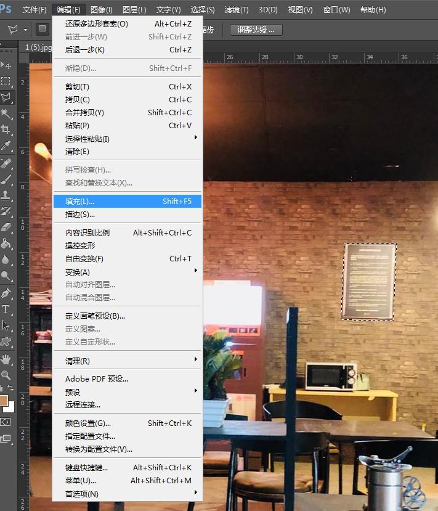Choose 内容识别比例 menu item
Screen dimensions: 438x511
128,232
